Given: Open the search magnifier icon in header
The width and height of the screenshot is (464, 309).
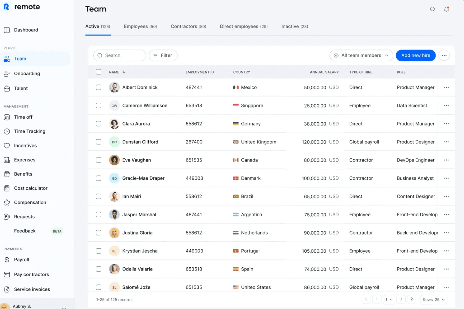Looking at the screenshot, I should coord(432,9).
